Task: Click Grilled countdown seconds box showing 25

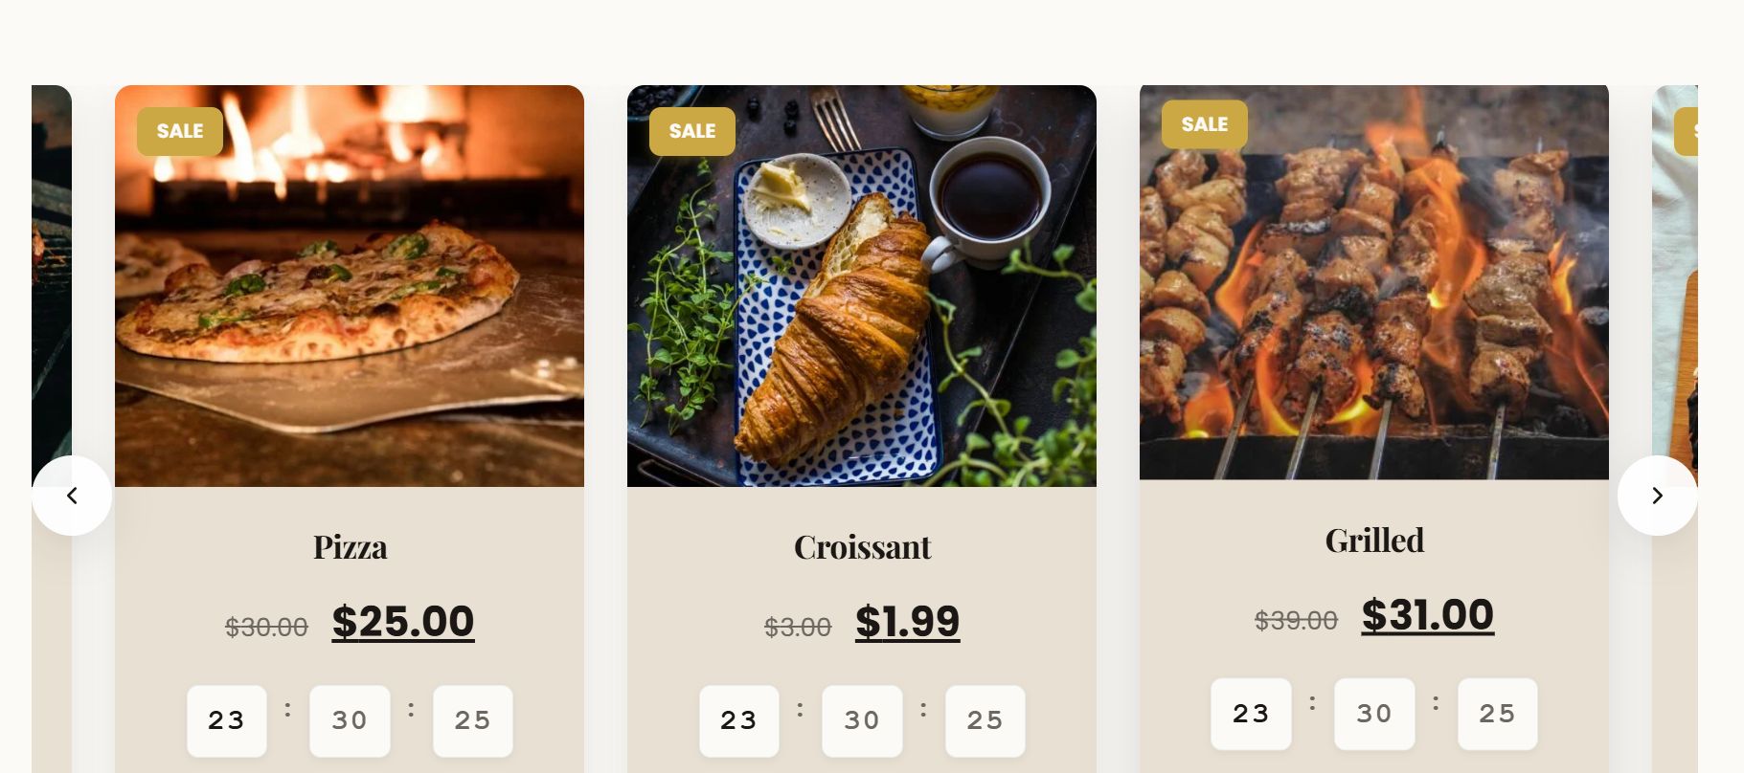Action: (x=1498, y=714)
